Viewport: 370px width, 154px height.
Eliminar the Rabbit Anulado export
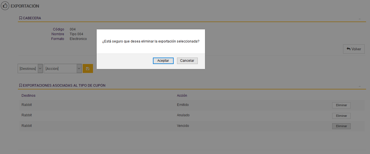click(341, 116)
